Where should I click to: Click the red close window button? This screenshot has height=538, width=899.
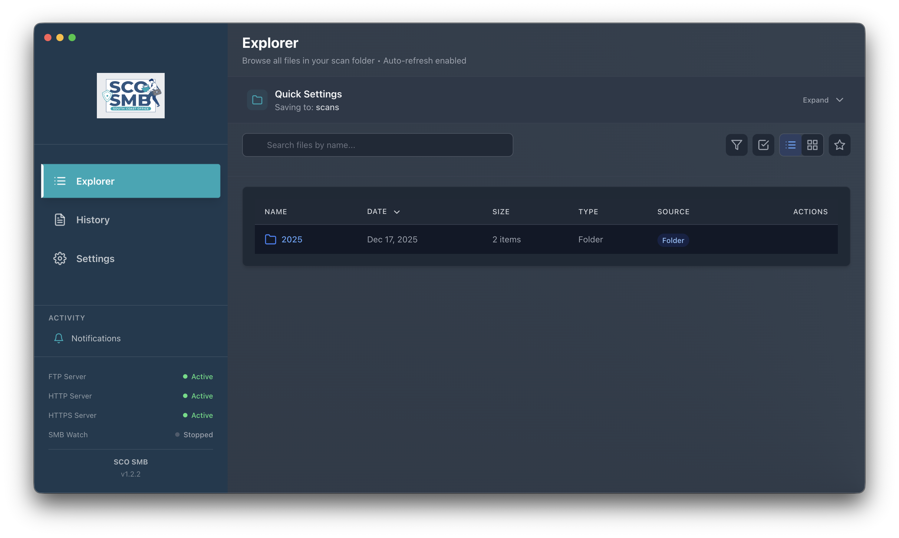(48, 38)
